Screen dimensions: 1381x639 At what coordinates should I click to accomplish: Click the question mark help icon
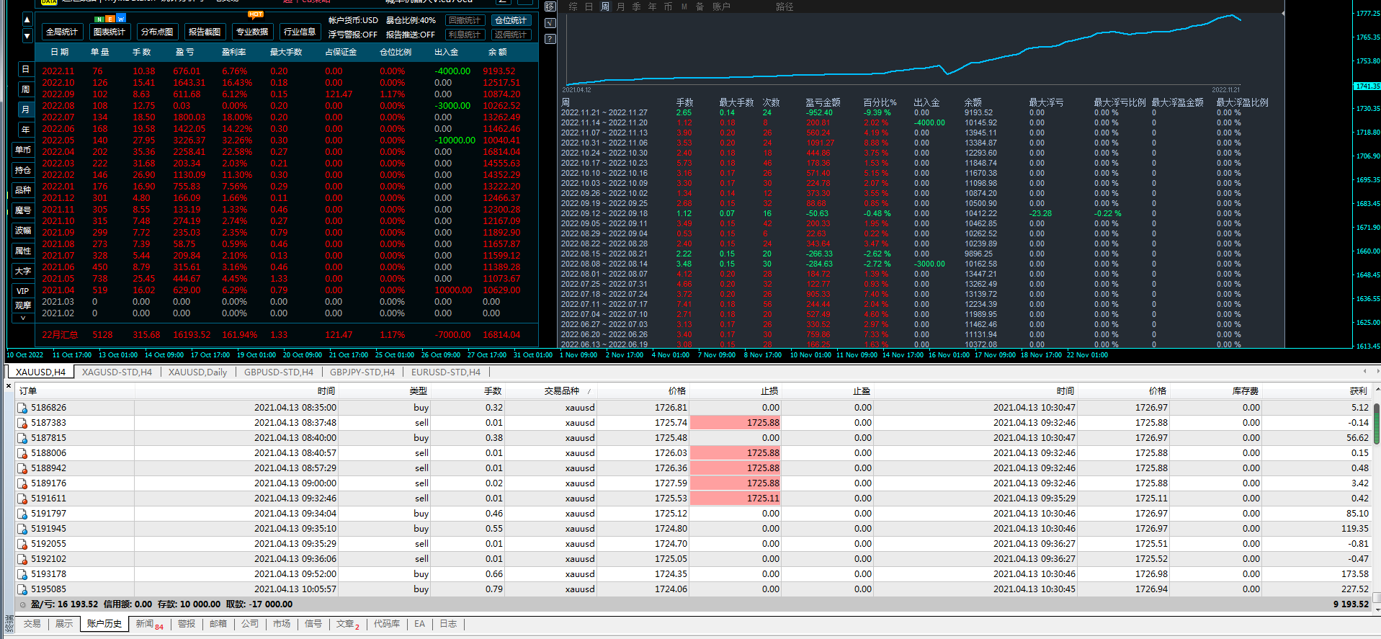pos(550,39)
